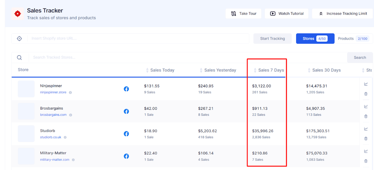Viewport: 374px width, 170px height.
Task: Click the $35,996.26 seven-day sales value
Action: pyautogui.click(x=263, y=131)
